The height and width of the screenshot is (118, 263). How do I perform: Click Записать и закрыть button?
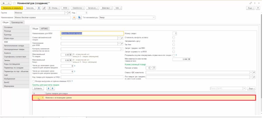tap(12, 8)
